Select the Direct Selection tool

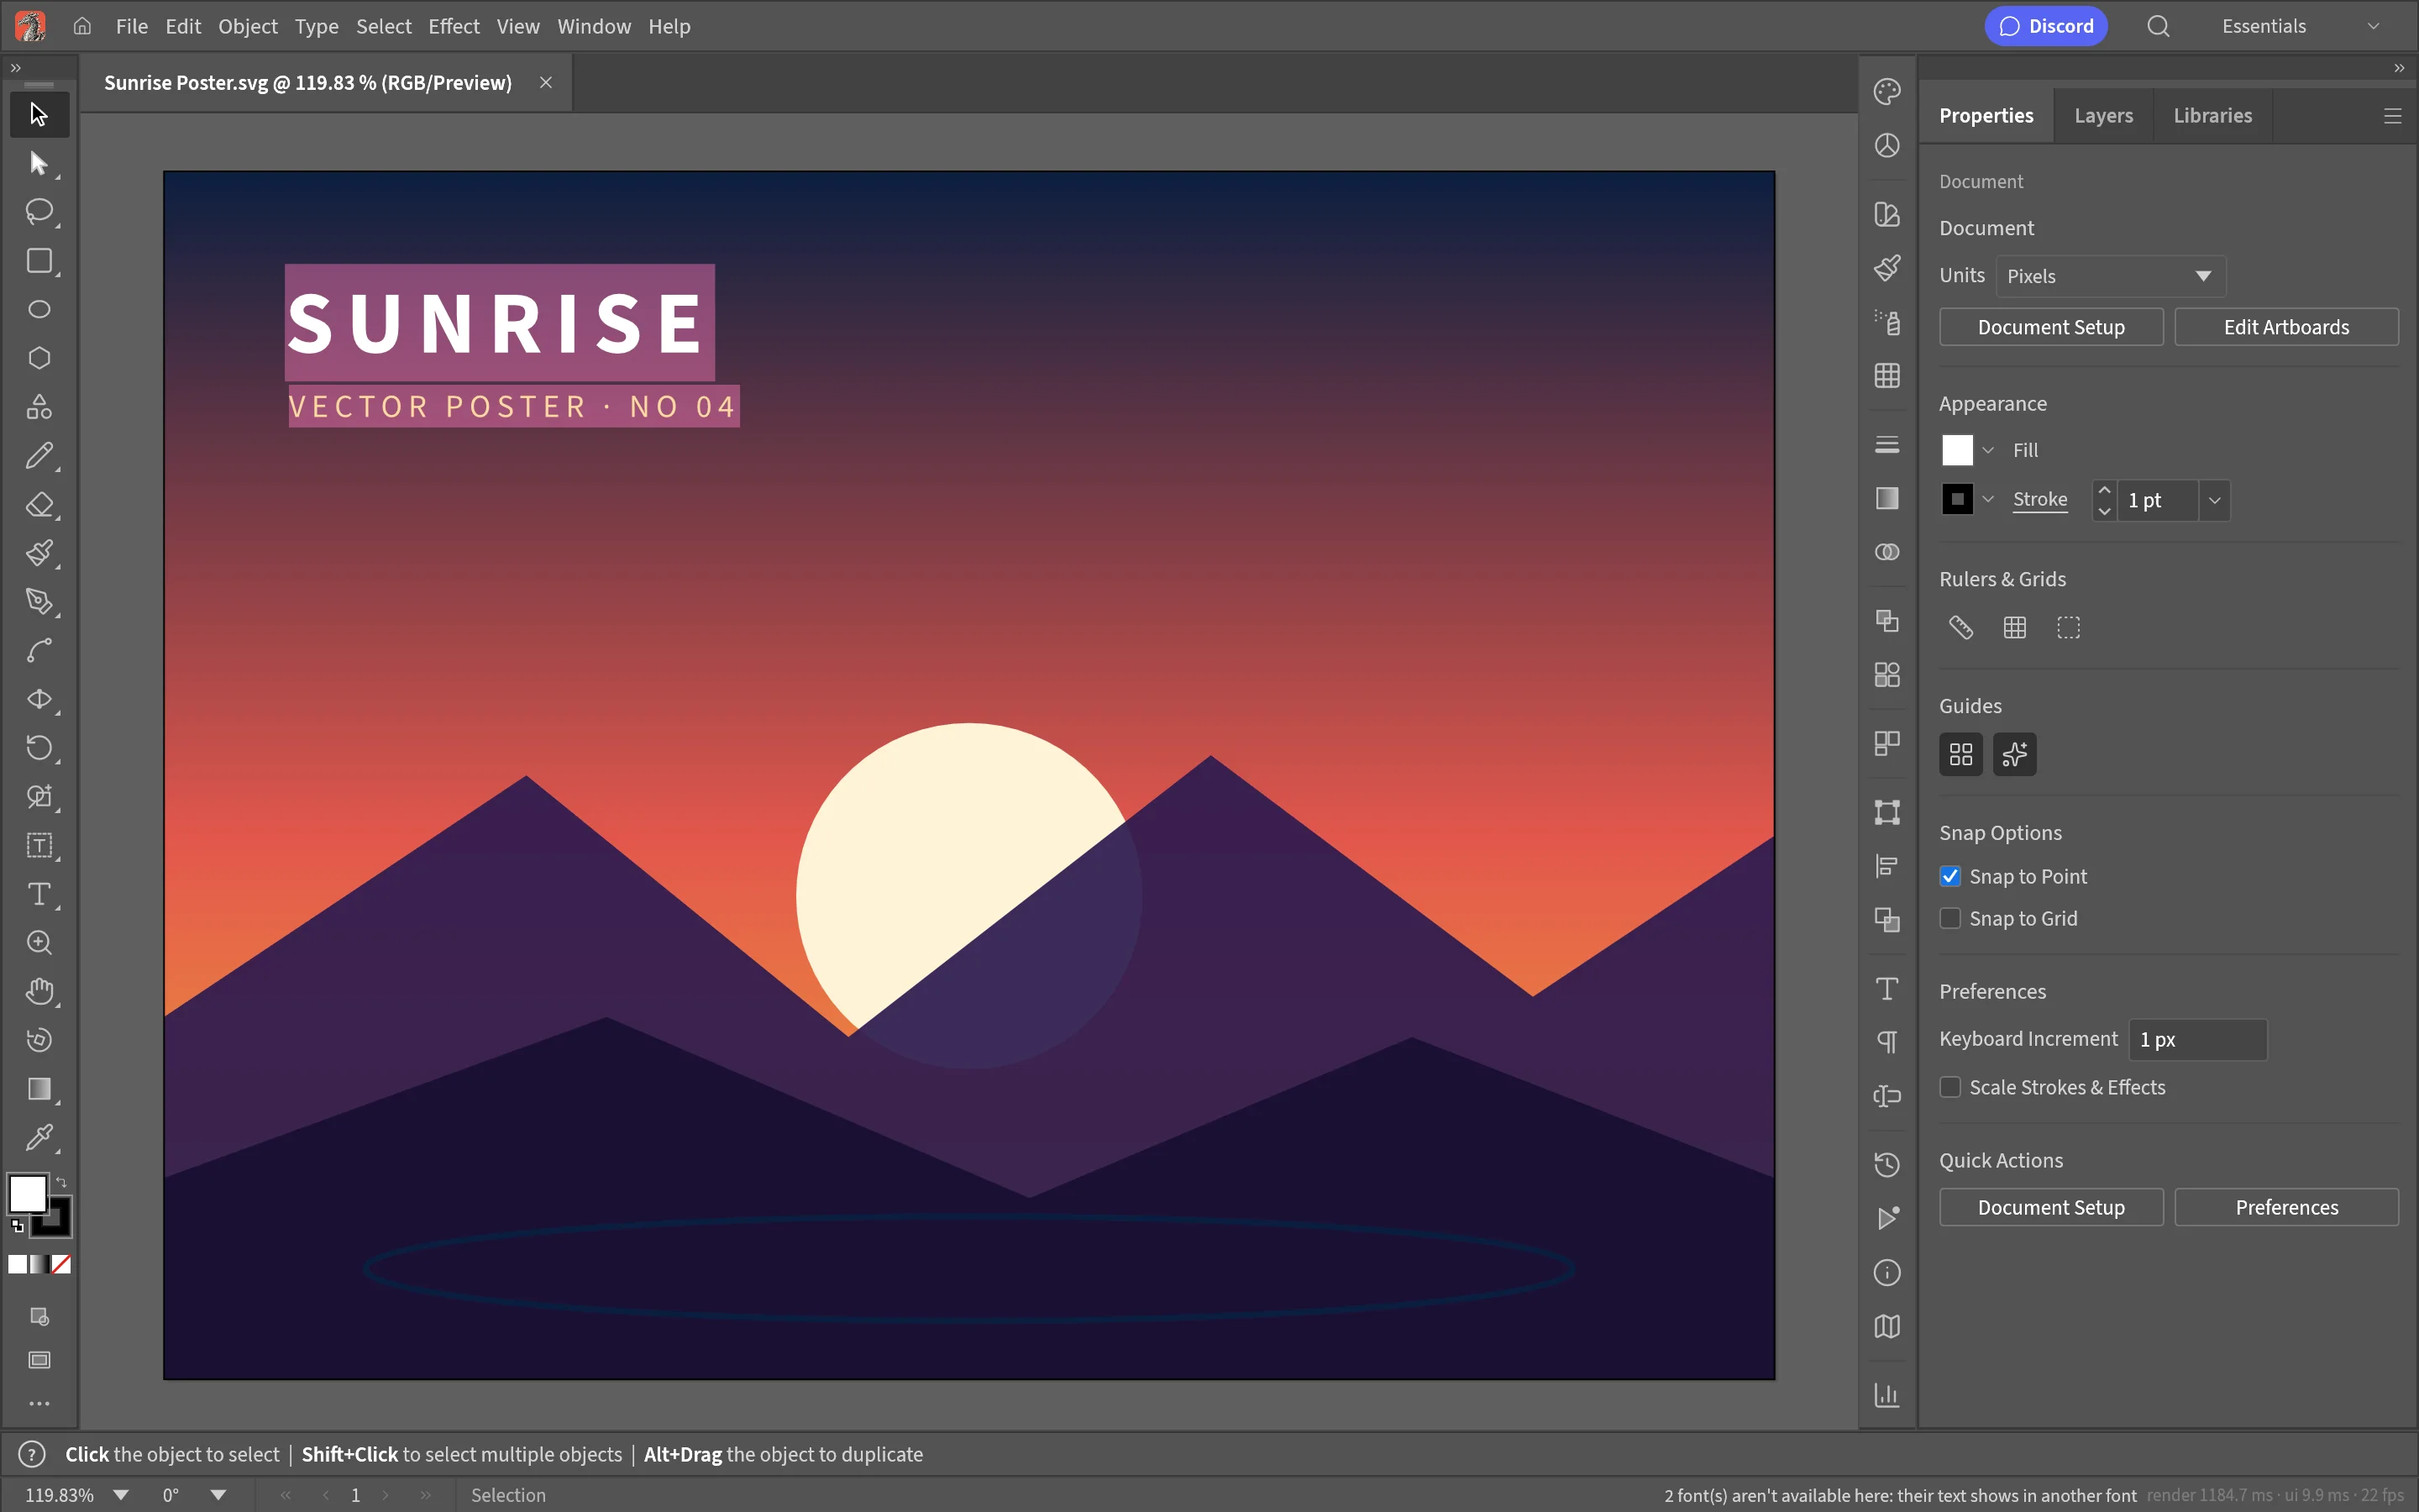39,163
